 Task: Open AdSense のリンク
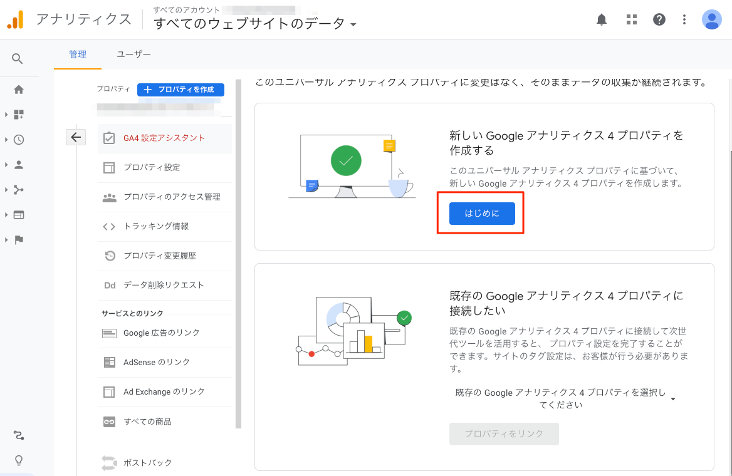pyautogui.click(x=164, y=363)
